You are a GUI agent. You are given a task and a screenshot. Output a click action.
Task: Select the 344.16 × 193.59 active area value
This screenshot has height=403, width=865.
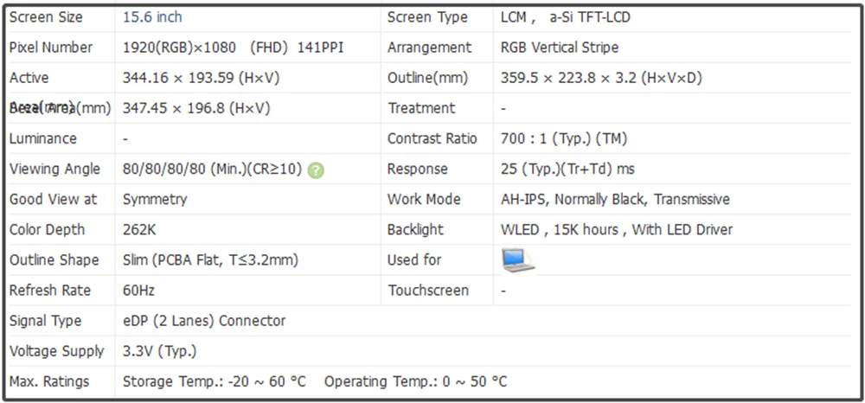click(202, 78)
